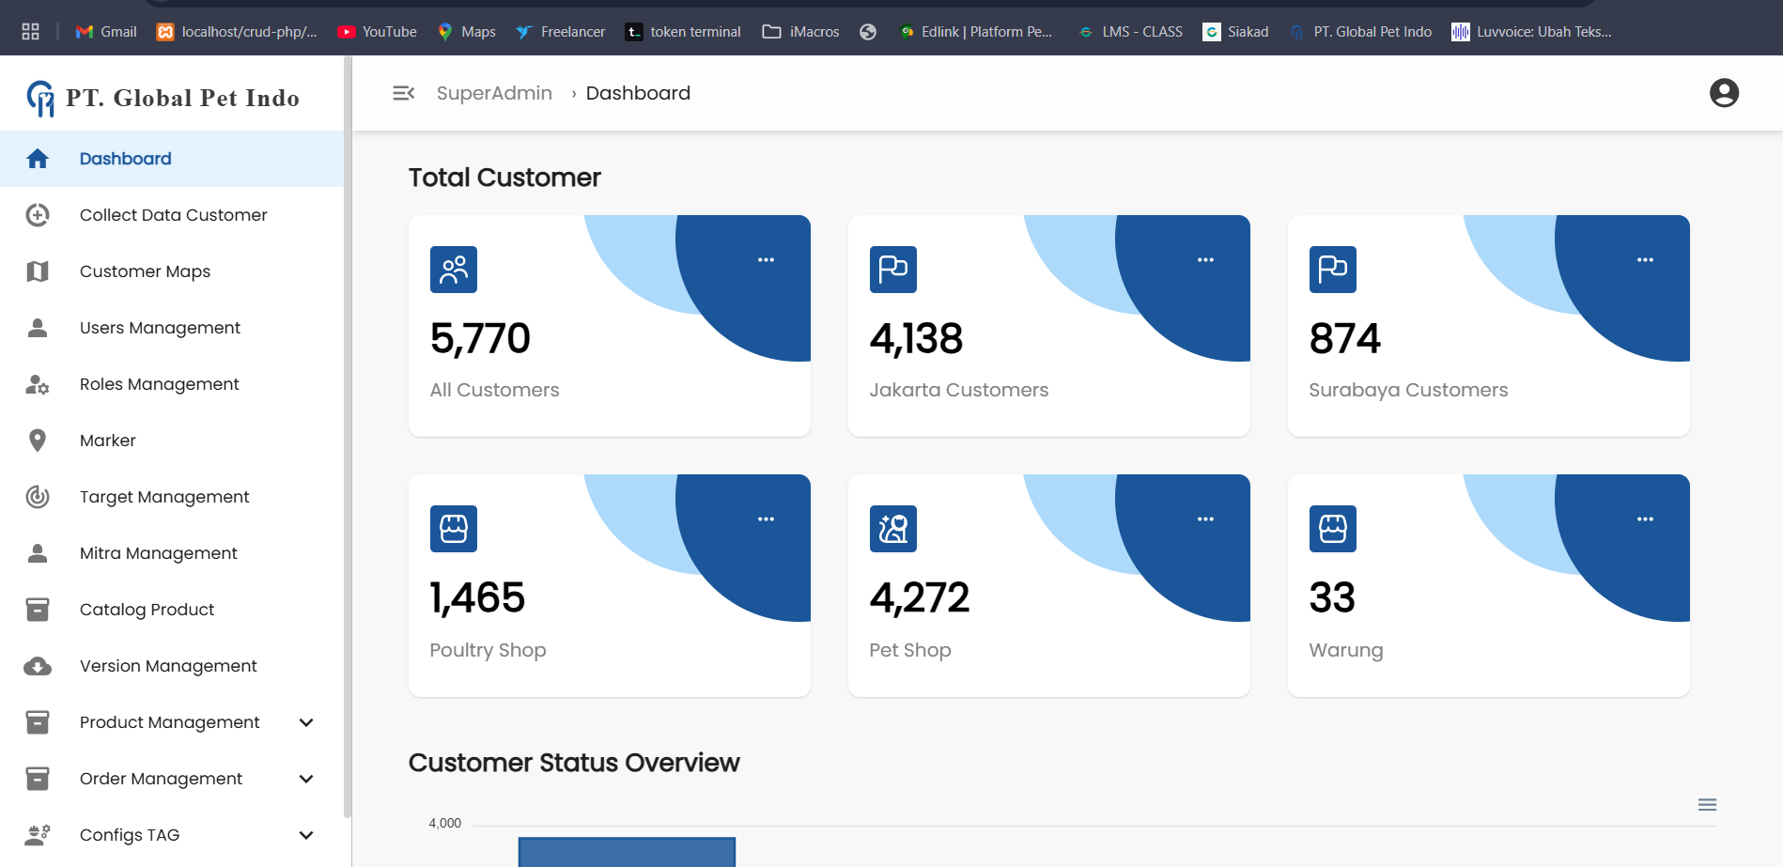Open Target Management from the sidebar
This screenshot has width=1783, height=867.
click(164, 497)
